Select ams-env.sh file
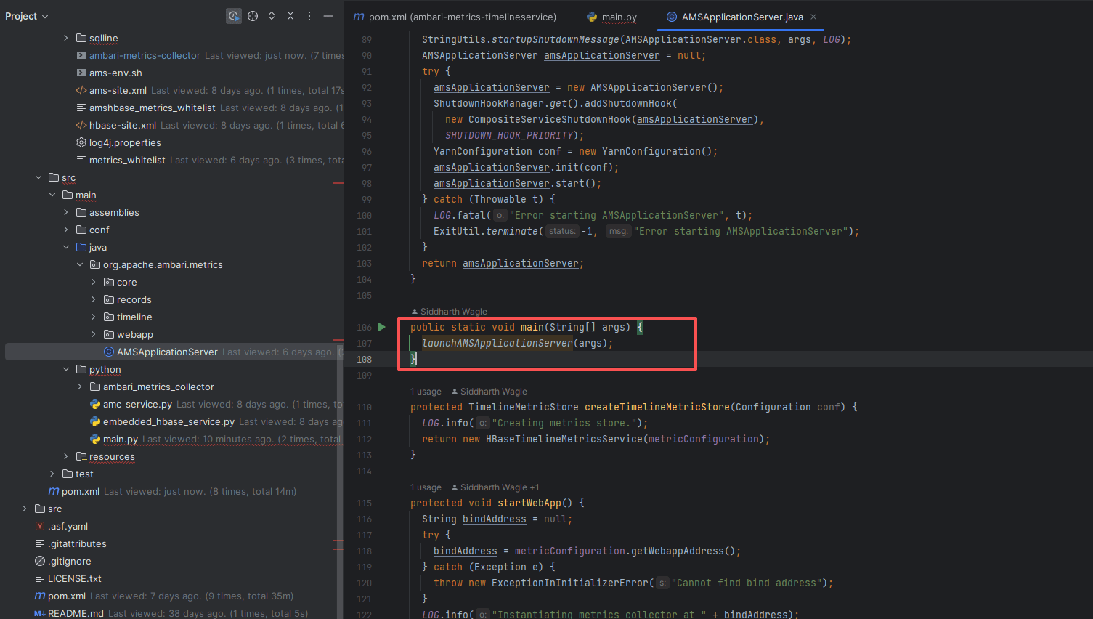 [115, 73]
